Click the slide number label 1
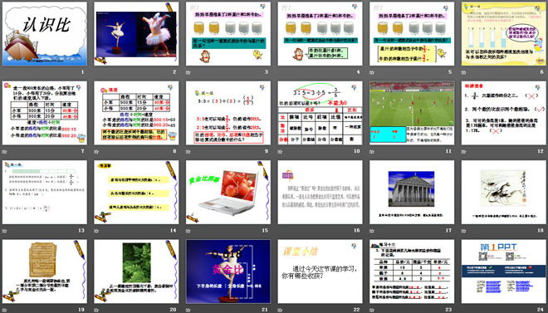 point(82,72)
